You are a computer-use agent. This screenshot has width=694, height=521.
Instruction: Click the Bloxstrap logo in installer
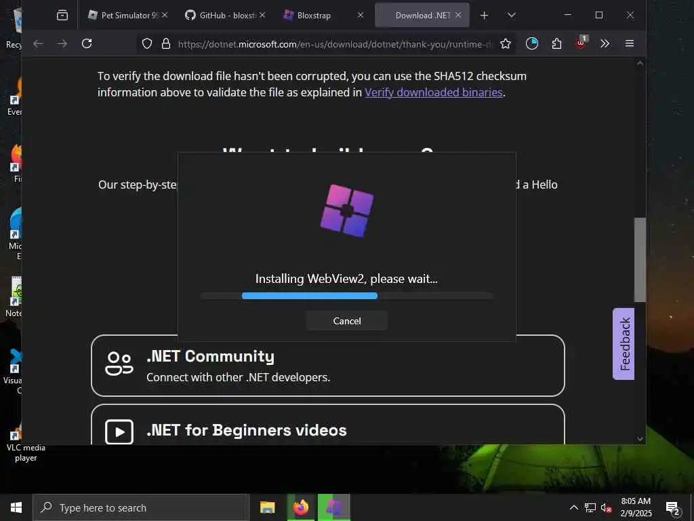346,210
